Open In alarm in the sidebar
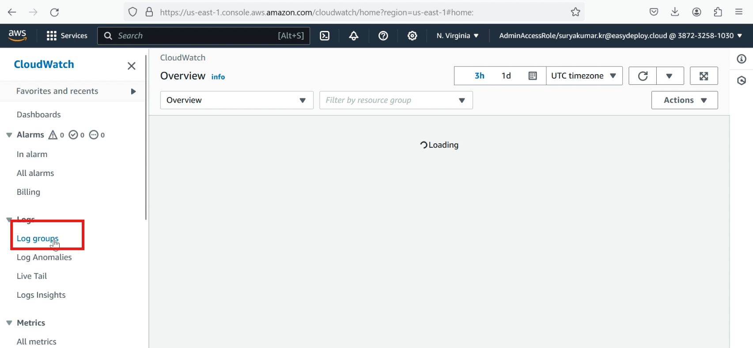753x348 pixels. tap(32, 154)
